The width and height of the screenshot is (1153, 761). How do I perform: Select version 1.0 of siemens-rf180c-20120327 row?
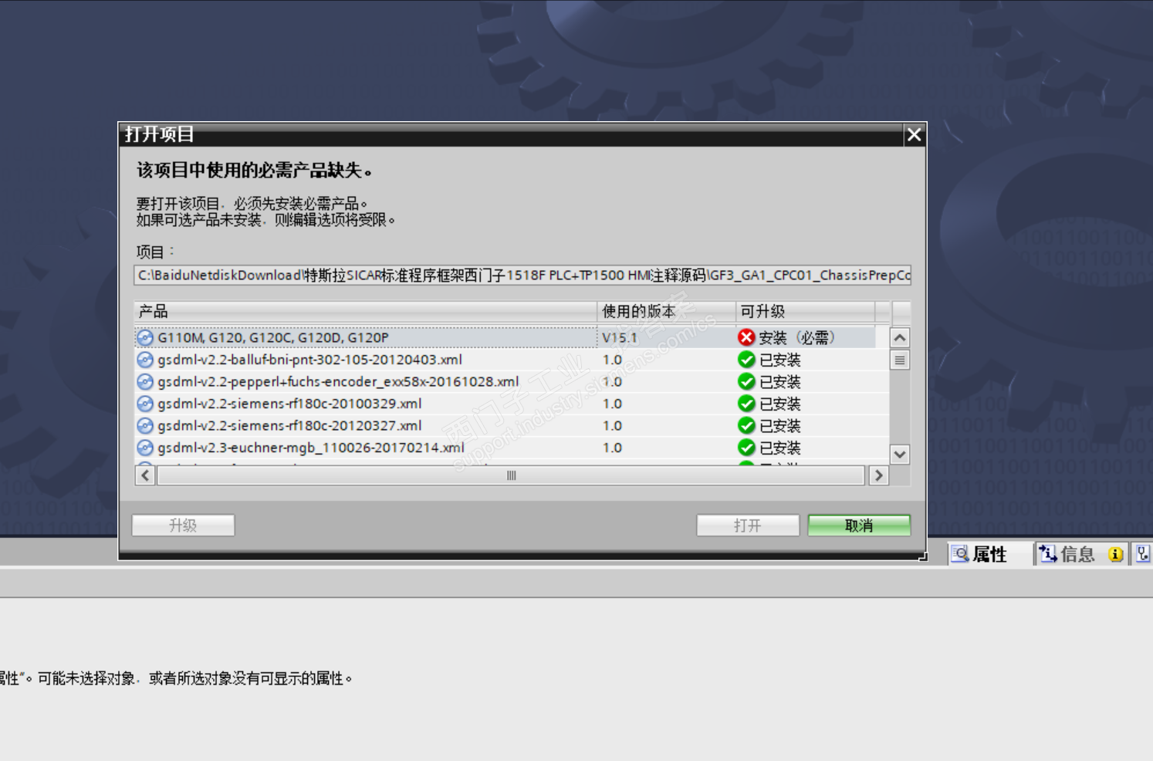(x=666, y=425)
